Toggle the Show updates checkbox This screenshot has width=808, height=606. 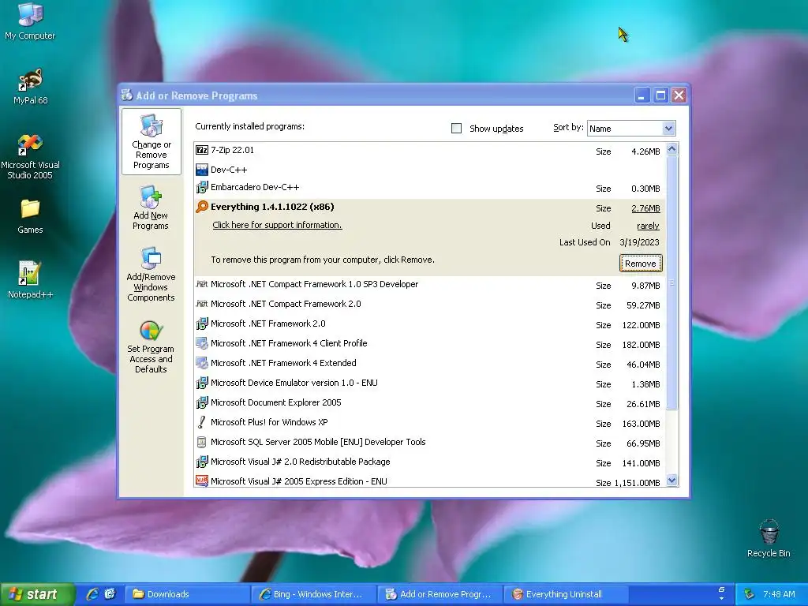pos(456,129)
